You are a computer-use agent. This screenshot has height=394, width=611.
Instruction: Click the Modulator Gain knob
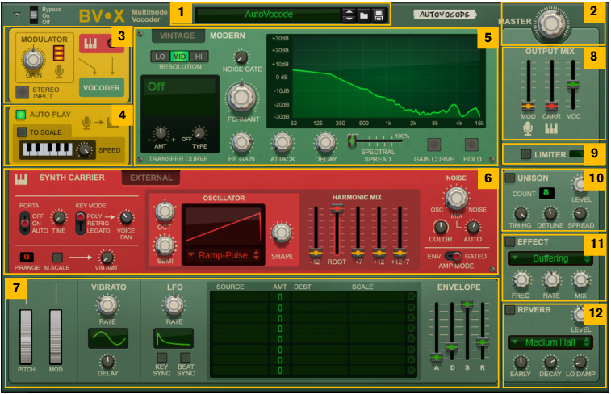pyautogui.click(x=34, y=59)
